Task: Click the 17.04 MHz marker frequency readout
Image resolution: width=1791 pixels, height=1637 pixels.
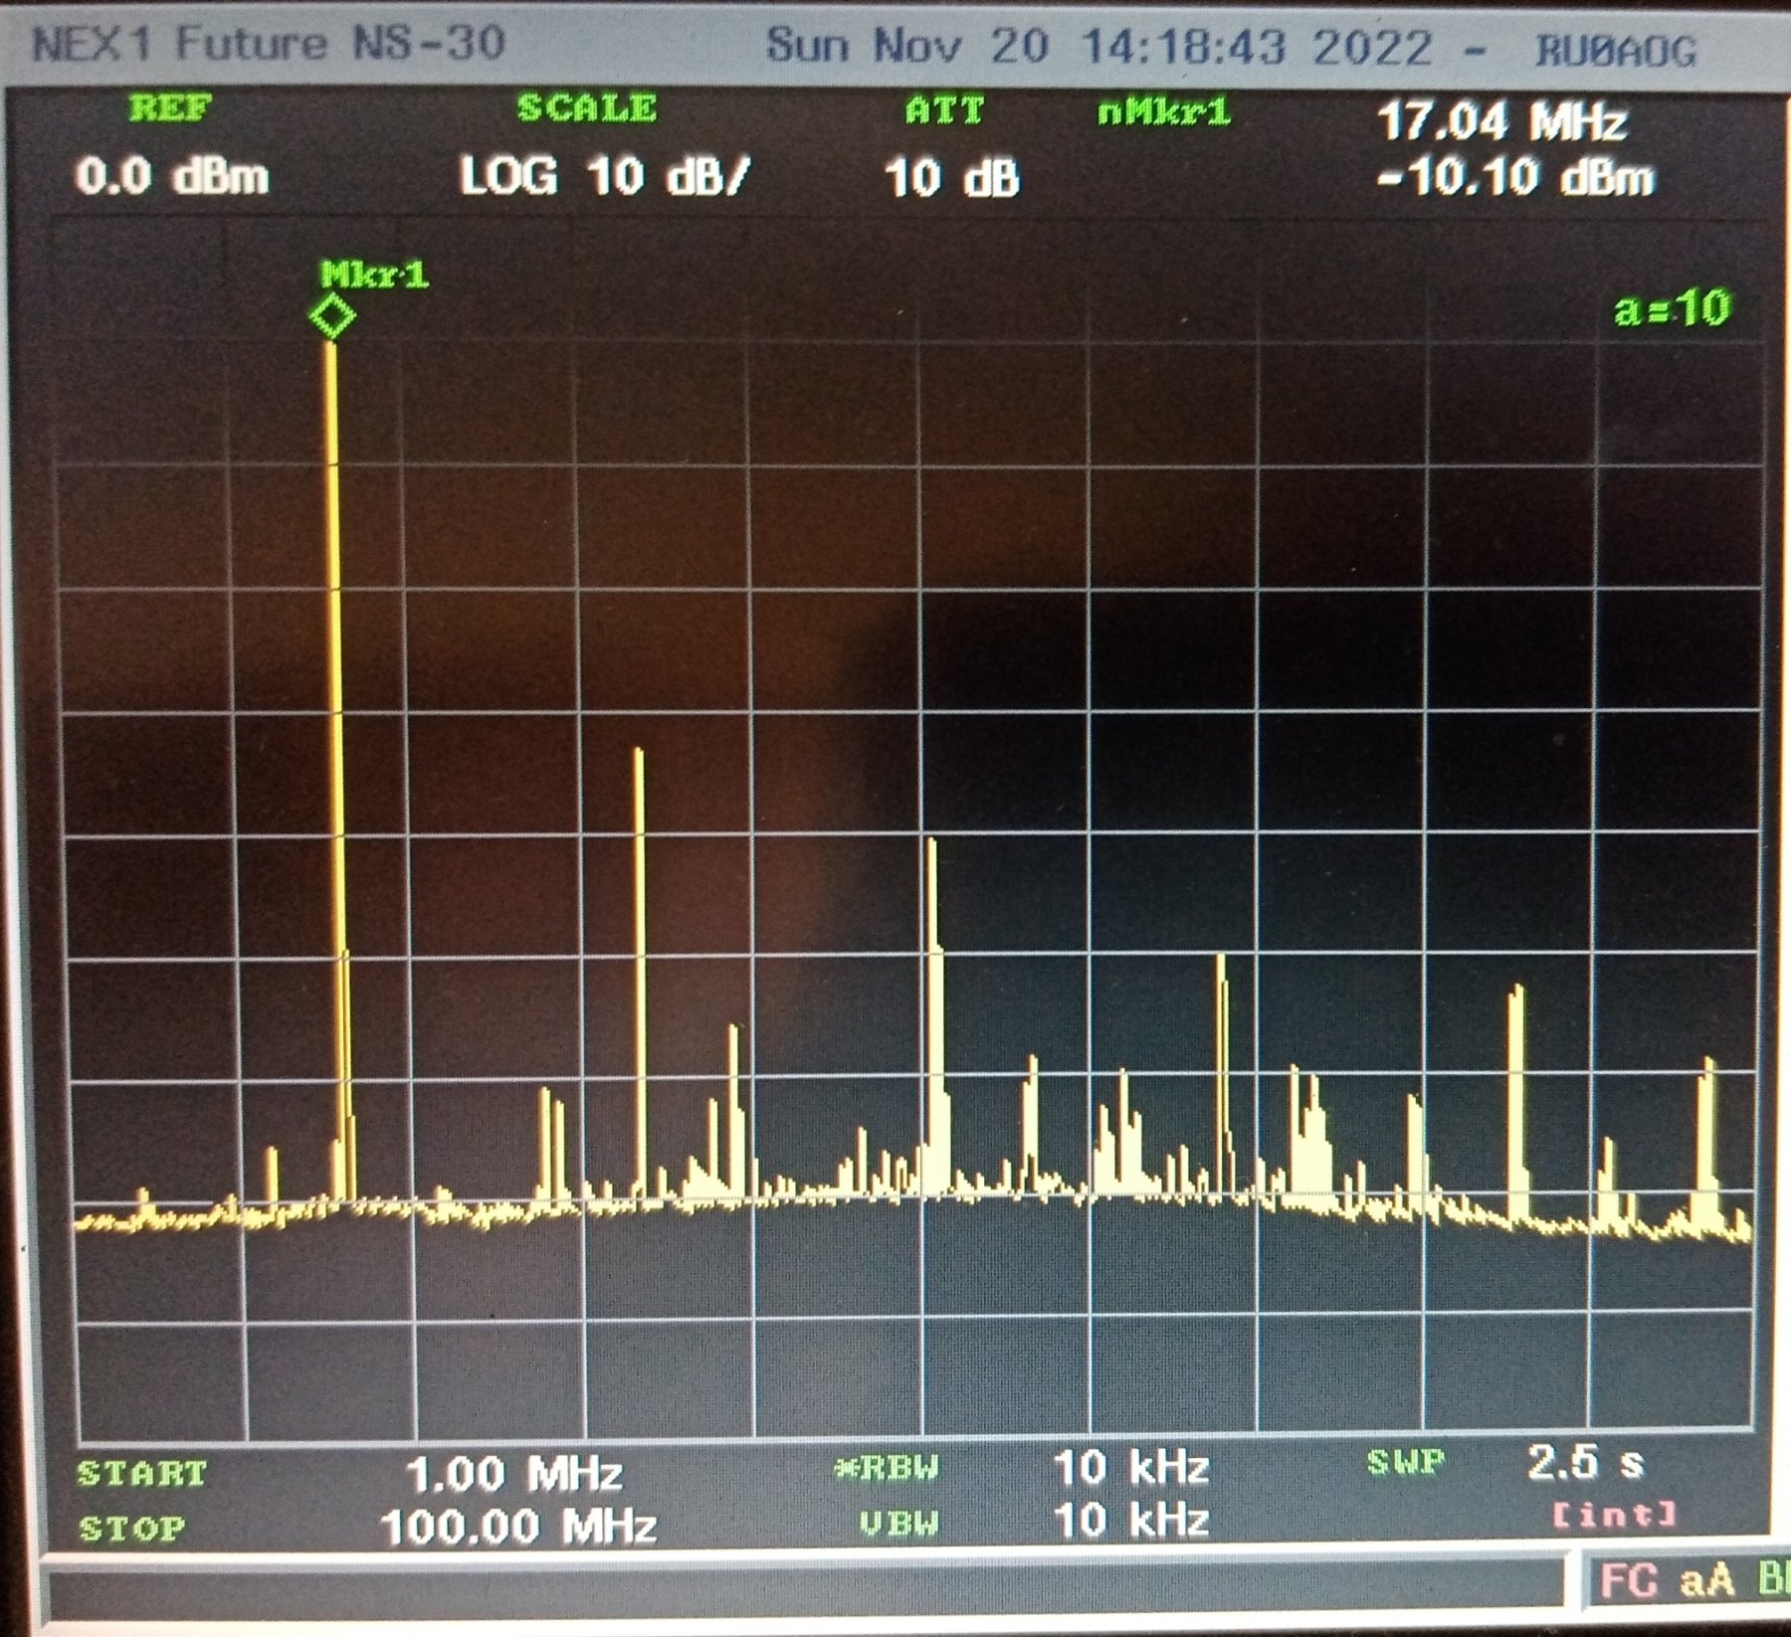Action: [1501, 122]
